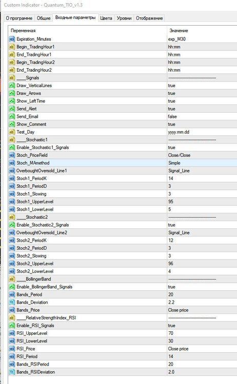Click the Begin_TradingHour2 string icon
The image size is (237, 384).
tap(12, 62)
